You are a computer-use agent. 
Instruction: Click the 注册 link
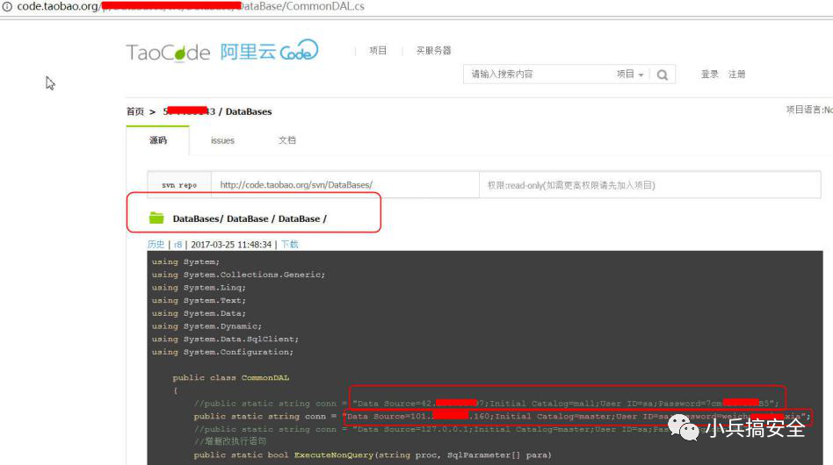[x=736, y=75]
